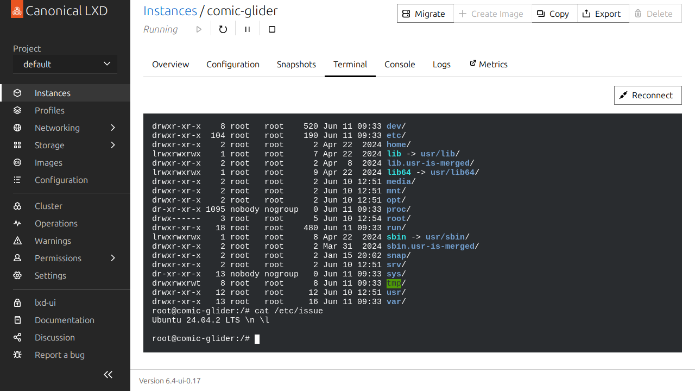Click the Settings gear icon

17,275
